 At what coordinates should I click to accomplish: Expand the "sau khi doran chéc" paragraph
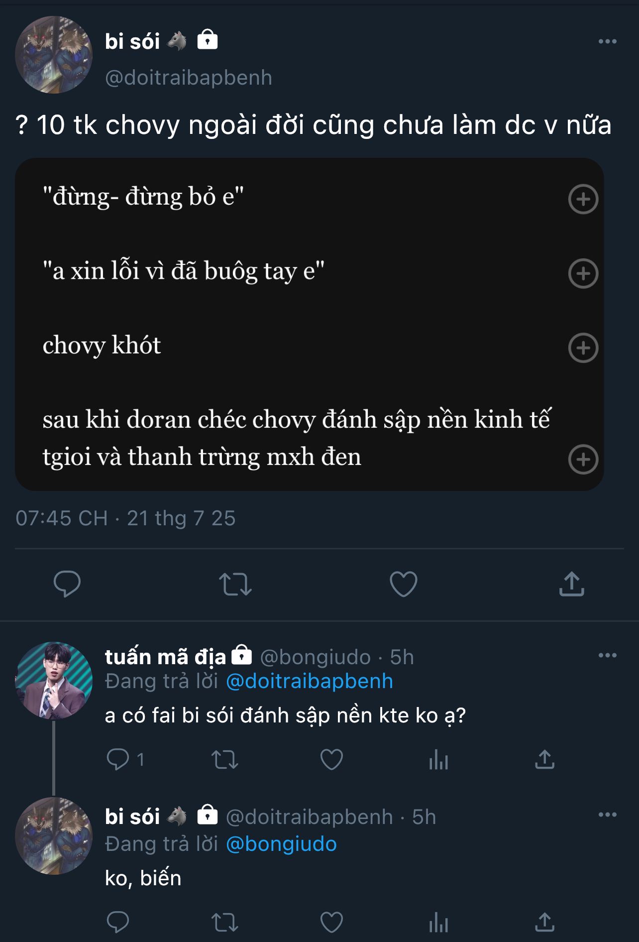point(583,459)
